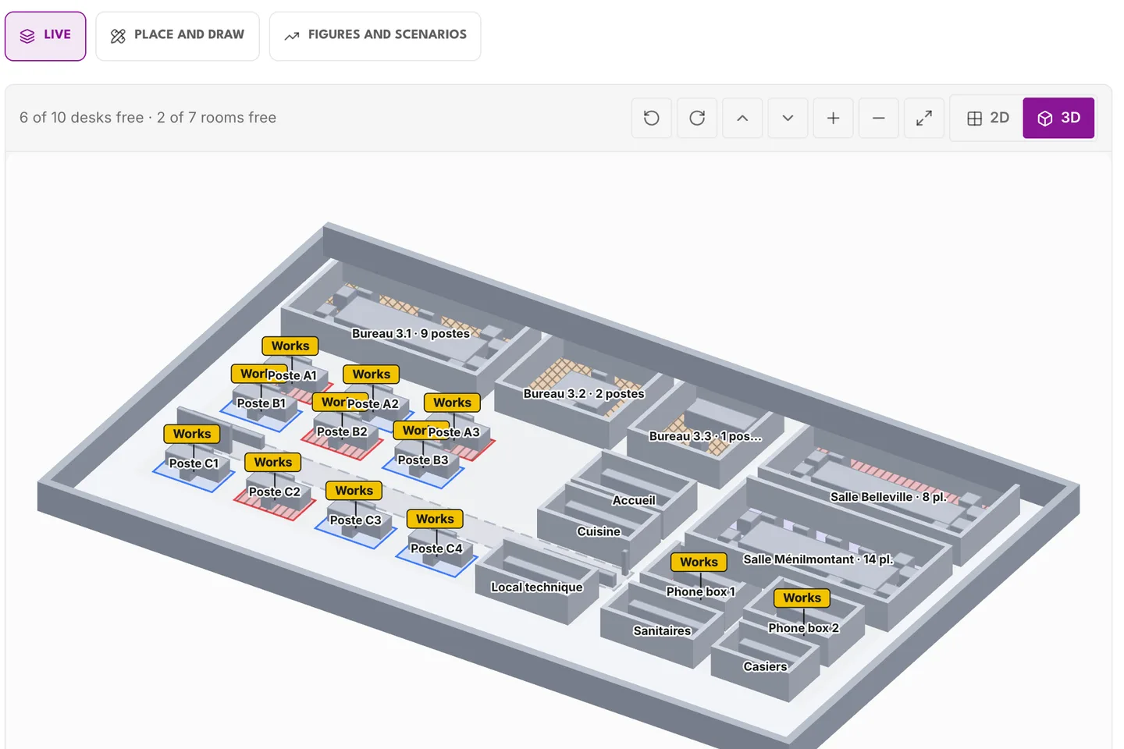
Task: Rotate the floor plan counterclockwise
Action: [x=652, y=118]
